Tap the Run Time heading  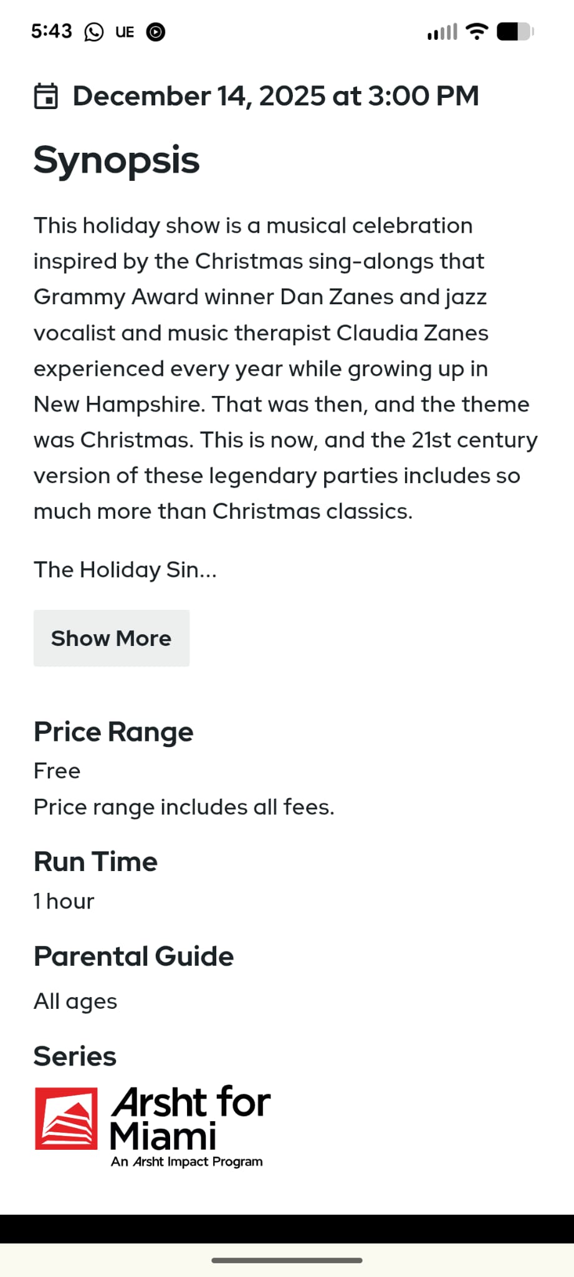(95, 862)
